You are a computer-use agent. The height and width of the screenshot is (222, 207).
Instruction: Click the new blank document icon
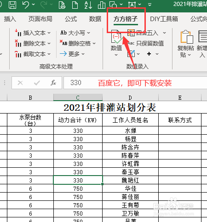point(75,5)
